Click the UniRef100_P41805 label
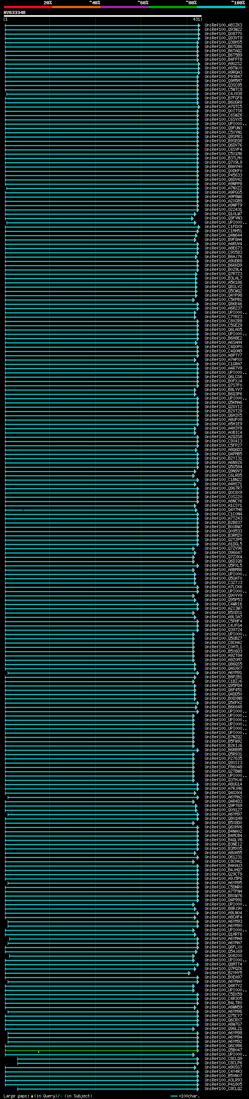This screenshot has width=249, height=1099. coord(223,1084)
